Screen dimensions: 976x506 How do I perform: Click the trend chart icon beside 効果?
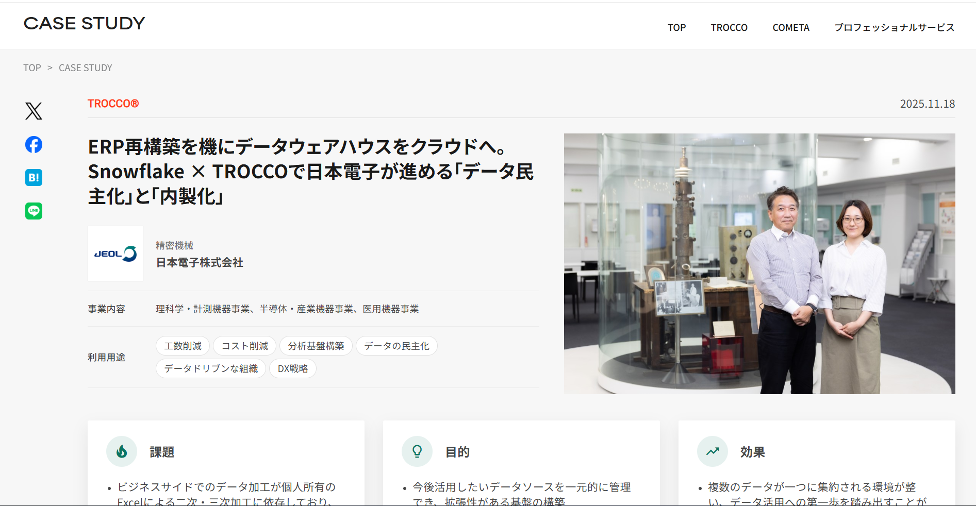713,451
